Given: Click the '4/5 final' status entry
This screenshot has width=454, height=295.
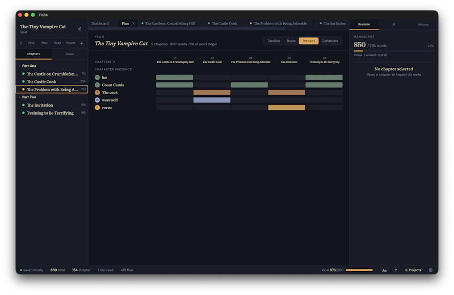Looking at the screenshot, I should (127, 270).
